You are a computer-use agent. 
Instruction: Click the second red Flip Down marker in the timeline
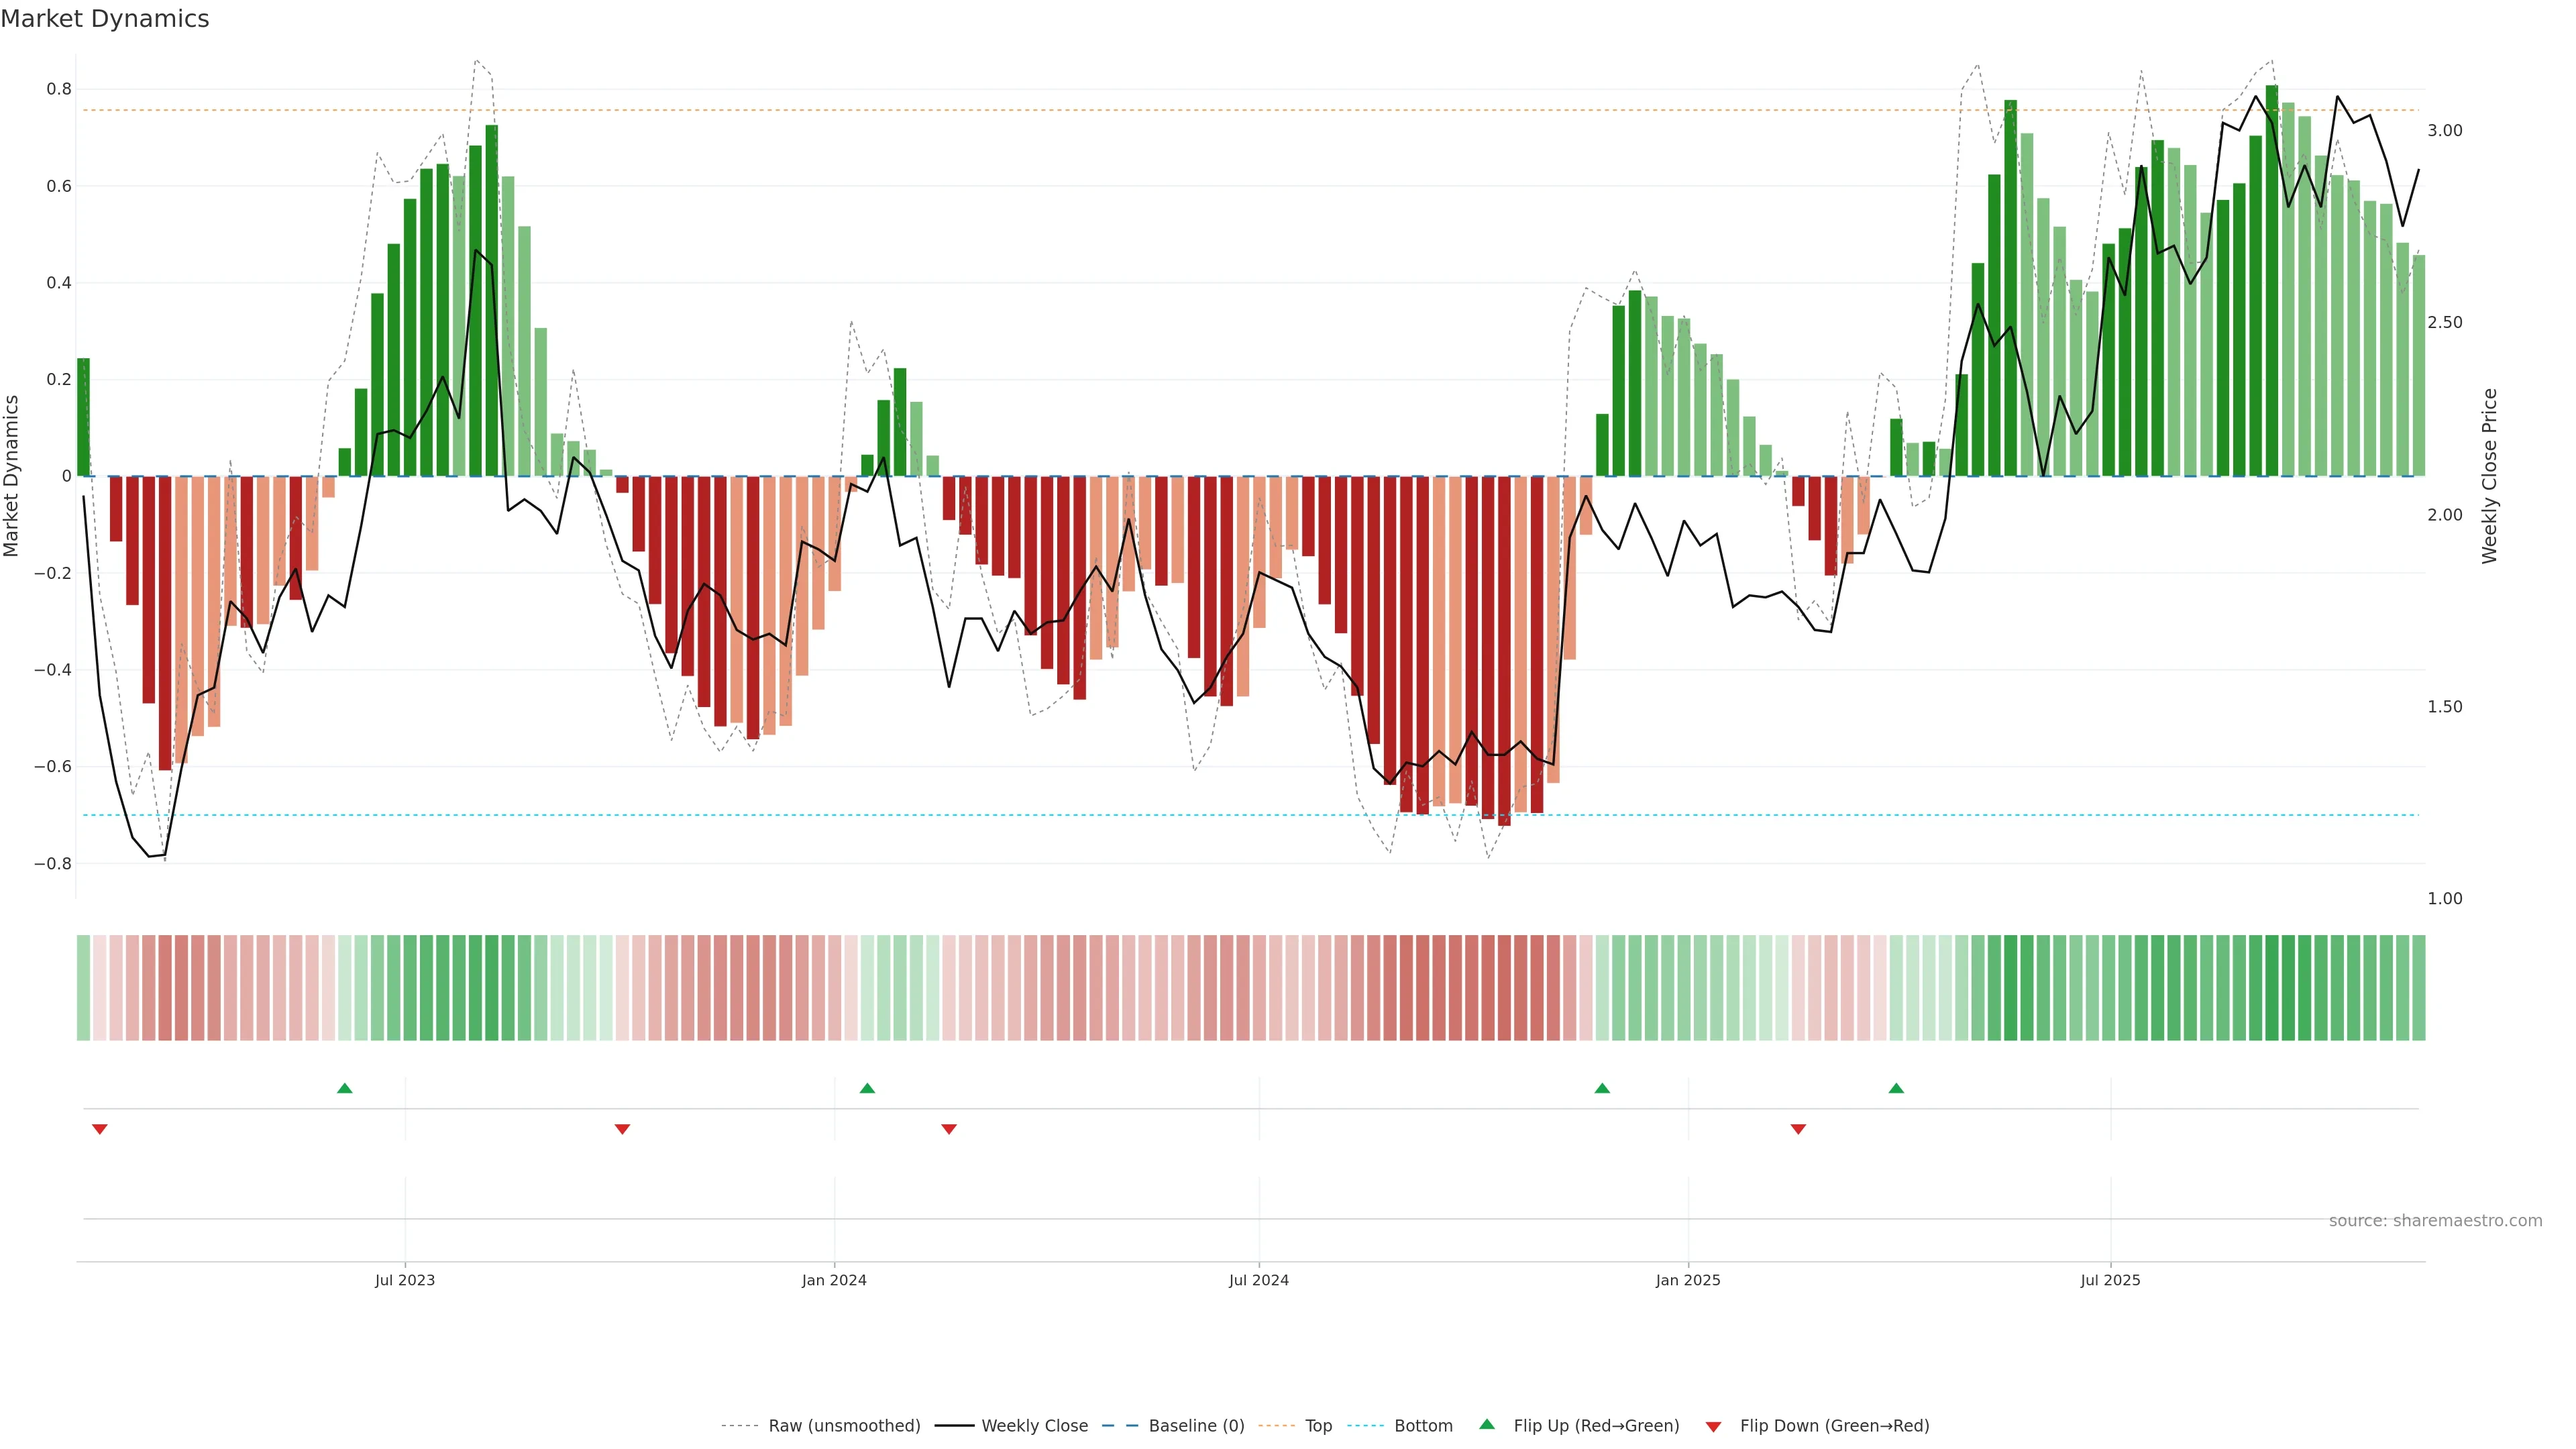coord(622,1129)
